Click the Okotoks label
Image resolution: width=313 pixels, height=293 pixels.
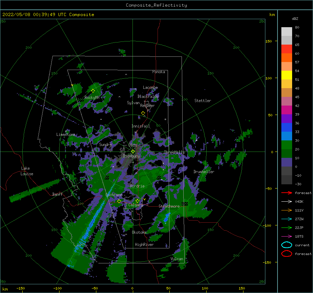pos(139,232)
